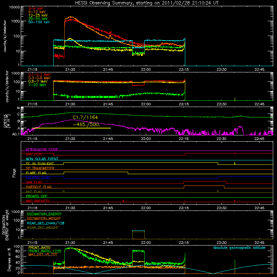This screenshot has height=277, width=277.
Task: Select the 12-25 keV legend label
Action: pyautogui.click(x=38, y=15)
